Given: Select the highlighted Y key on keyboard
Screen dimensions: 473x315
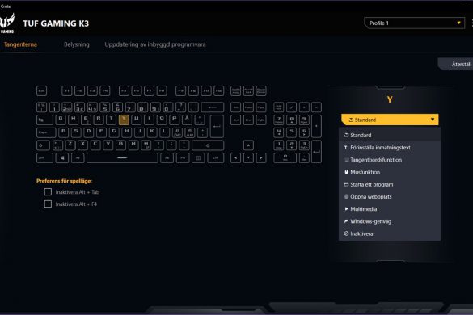Looking at the screenshot, I should (124, 120).
